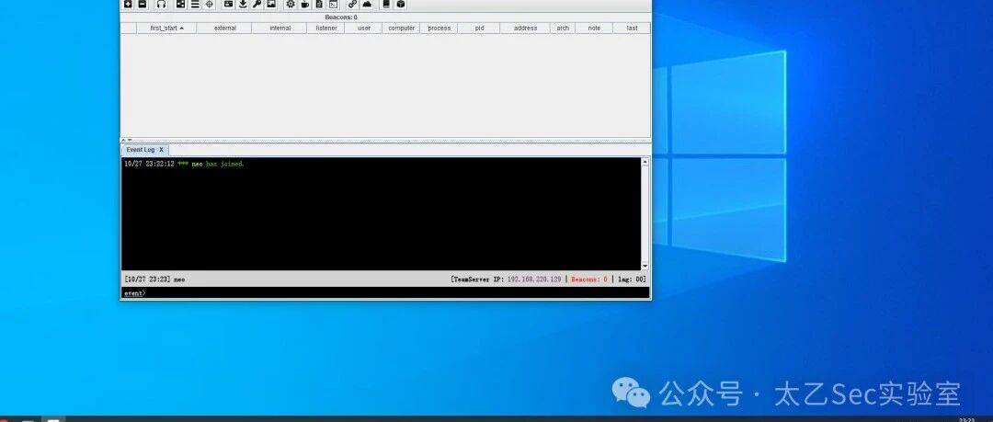Click event log scrollbar up arrow
The width and height of the screenshot is (993, 422).
coord(645,162)
